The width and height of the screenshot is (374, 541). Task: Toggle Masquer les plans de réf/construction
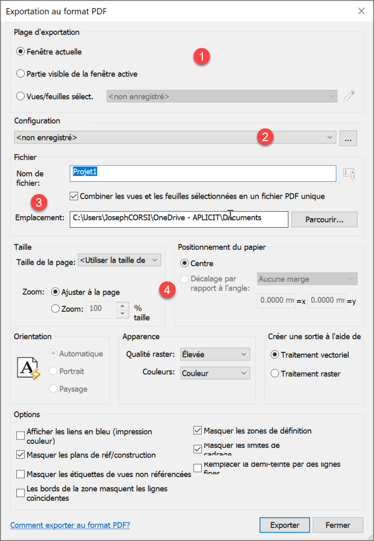click(x=21, y=454)
